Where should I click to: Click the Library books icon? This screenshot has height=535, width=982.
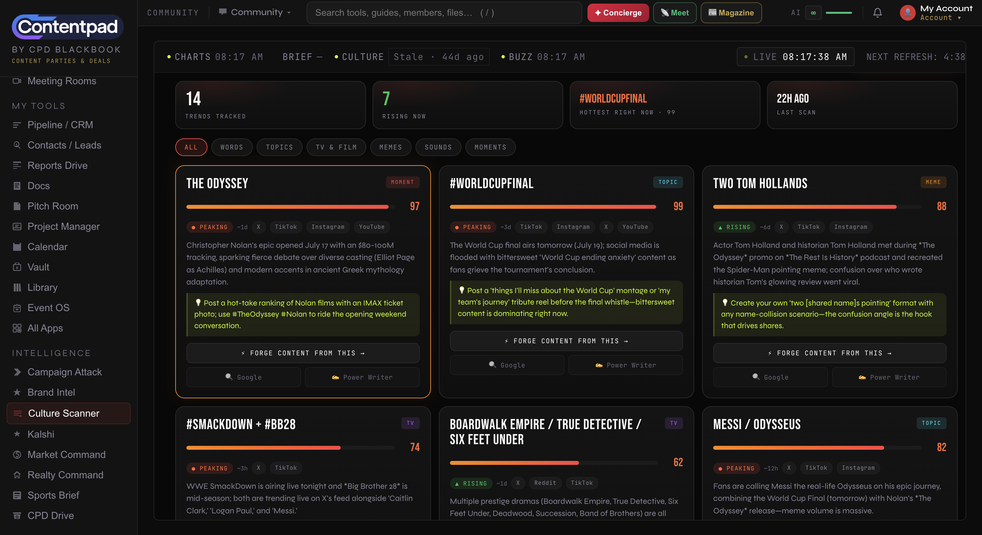click(x=17, y=287)
